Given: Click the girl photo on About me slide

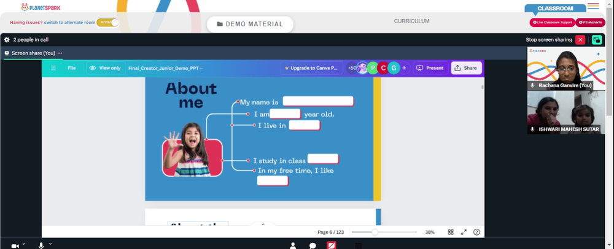Looking at the screenshot, I should pyautogui.click(x=192, y=149).
